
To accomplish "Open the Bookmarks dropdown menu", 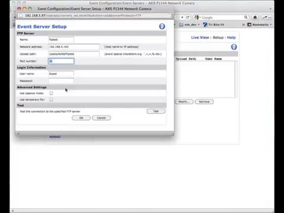I will click(x=260, y=25).
